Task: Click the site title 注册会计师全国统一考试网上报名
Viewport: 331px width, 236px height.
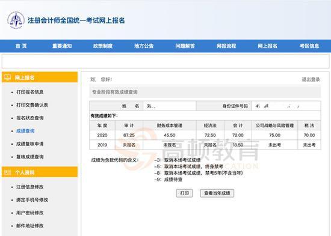Action: 76,20
